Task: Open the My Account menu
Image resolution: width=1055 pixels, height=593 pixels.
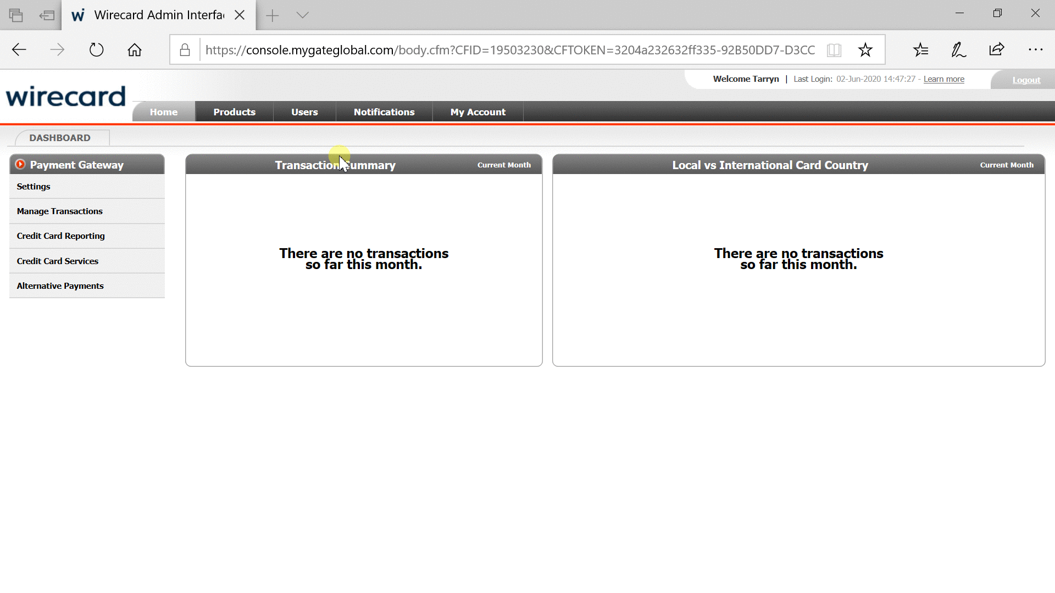Action: coord(477,112)
